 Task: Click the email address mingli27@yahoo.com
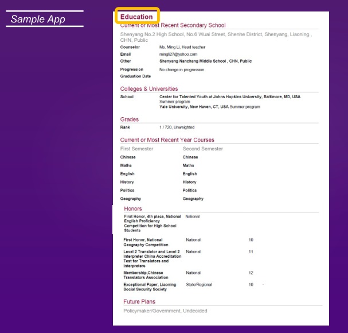178,54
